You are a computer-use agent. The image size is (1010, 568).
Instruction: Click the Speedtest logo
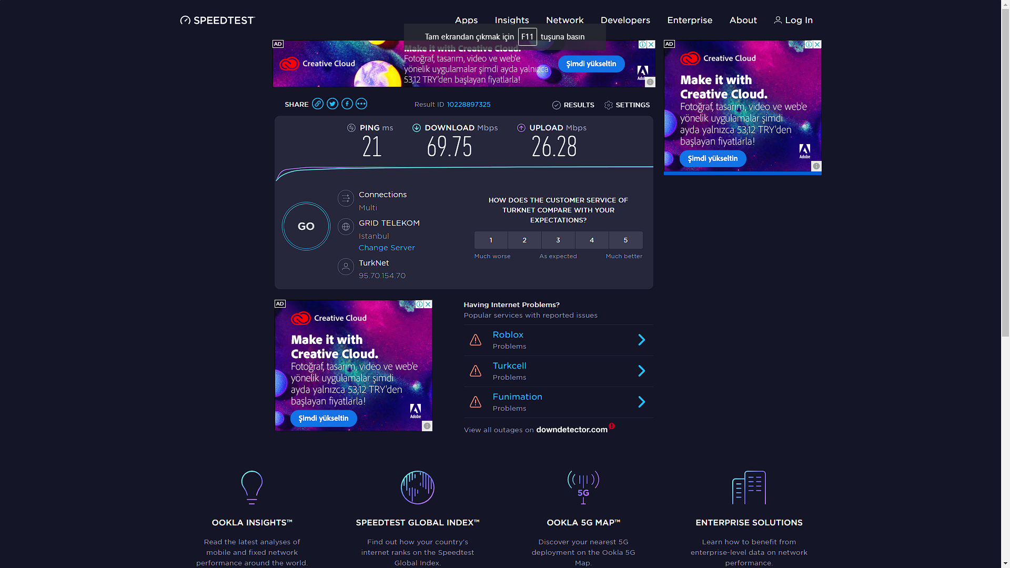point(217,20)
